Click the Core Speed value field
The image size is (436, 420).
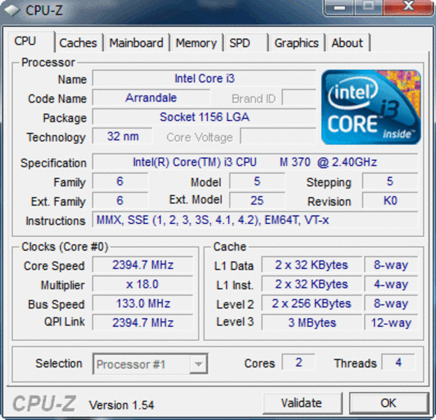pyautogui.click(x=143, y=265)
